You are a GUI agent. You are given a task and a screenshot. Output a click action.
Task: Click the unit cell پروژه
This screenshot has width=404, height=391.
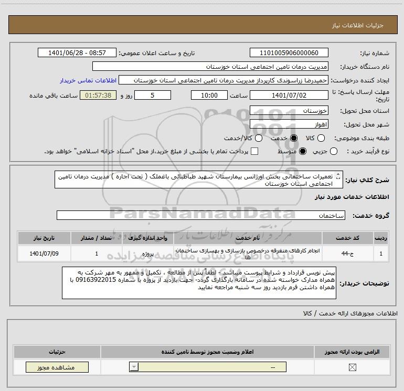(148, 253)
